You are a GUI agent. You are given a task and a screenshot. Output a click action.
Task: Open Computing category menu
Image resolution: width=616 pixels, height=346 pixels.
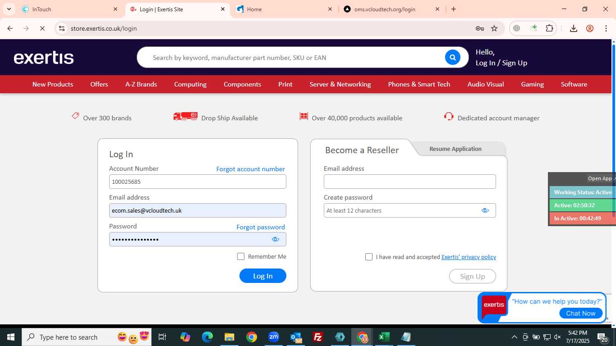[190, 84]
